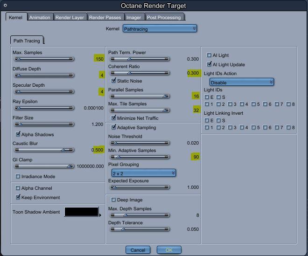Check Light Linking Invert E checkbox
Screen dimensions: 308x256
pos(207,120)
